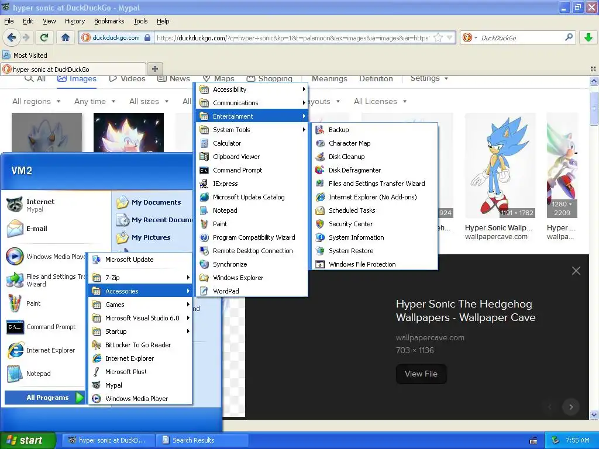Click the Backup icon in System Tools menu

click(x=320, y=130)
